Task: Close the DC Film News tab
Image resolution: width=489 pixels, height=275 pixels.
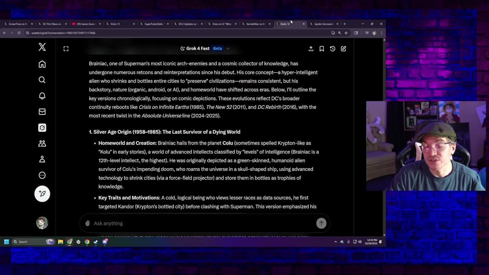Action: pos(66,24)
